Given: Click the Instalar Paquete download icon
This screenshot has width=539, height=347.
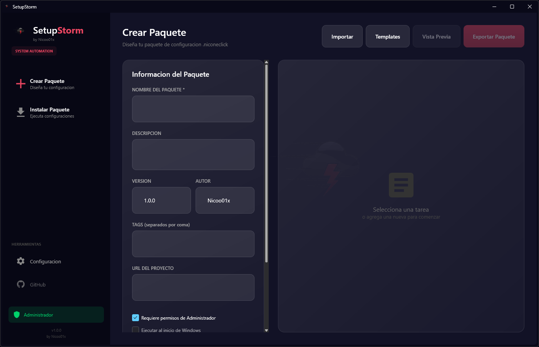Looking at the screenshot, I should [20, 112].
